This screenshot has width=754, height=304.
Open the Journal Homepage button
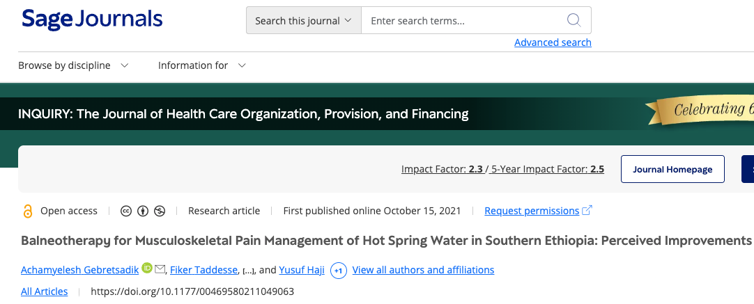pyautogui.click(x=672, y=169)
